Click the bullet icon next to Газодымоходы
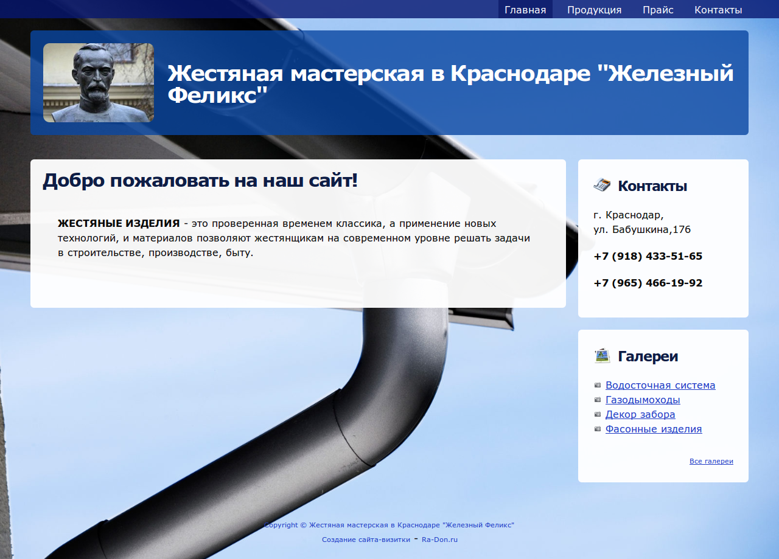Image resolution: width=779 pixels, height=559 pixels. coord(597,400)
